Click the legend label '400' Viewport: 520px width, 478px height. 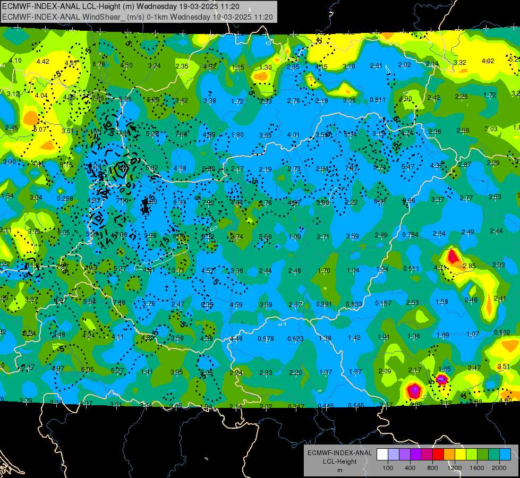410,468
